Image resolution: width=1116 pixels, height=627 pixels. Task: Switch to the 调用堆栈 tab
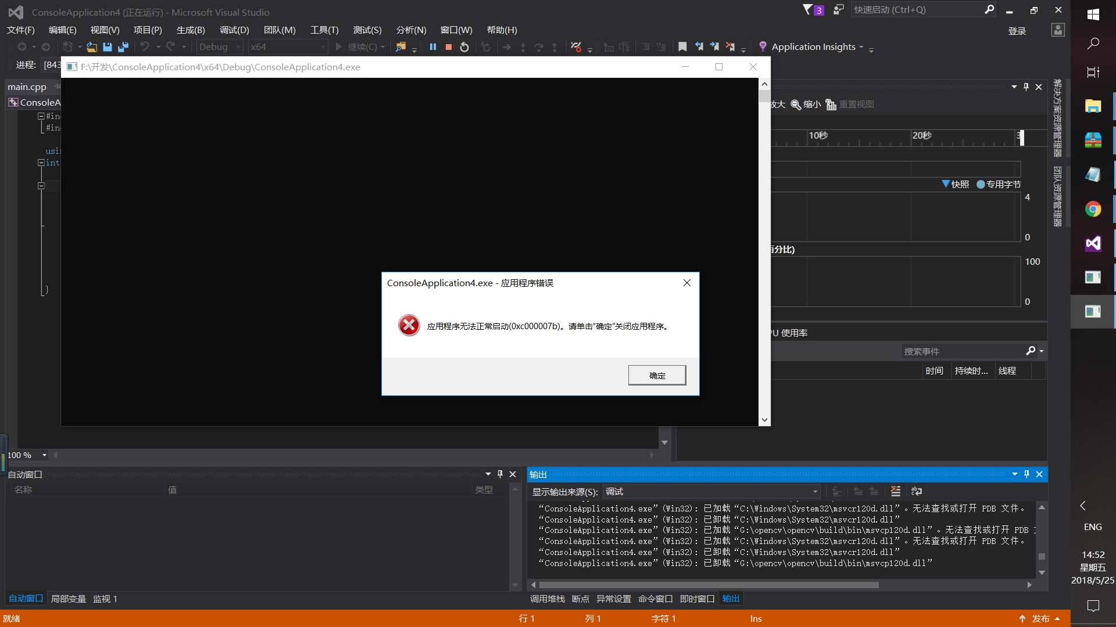click(547, 599)
